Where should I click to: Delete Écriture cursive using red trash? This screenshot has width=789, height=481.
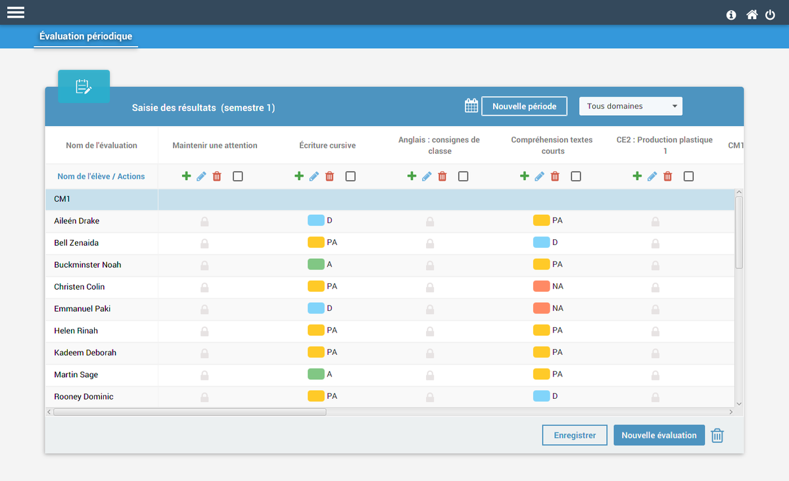click(329, 176)
